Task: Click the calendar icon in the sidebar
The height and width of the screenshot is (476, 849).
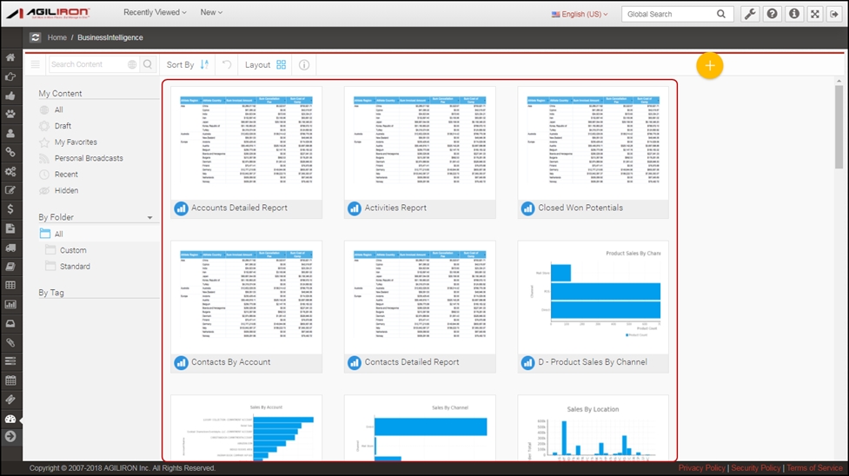Action: click(10, 380)
